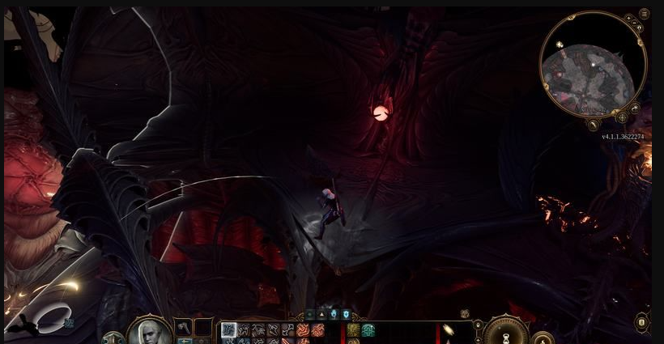The height and width of the screenshot is (344, 664).
Task: Select the player character in the scene
Action: 330,214
